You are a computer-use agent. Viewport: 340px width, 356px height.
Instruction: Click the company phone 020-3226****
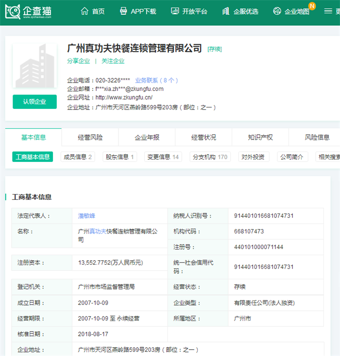(113, 80)
